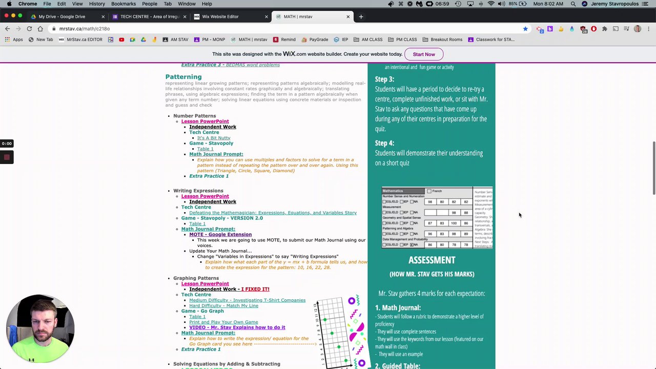656x369 pixels.
Task: Open the PM CLASS bookmark folder
Action: click(402, 39)
